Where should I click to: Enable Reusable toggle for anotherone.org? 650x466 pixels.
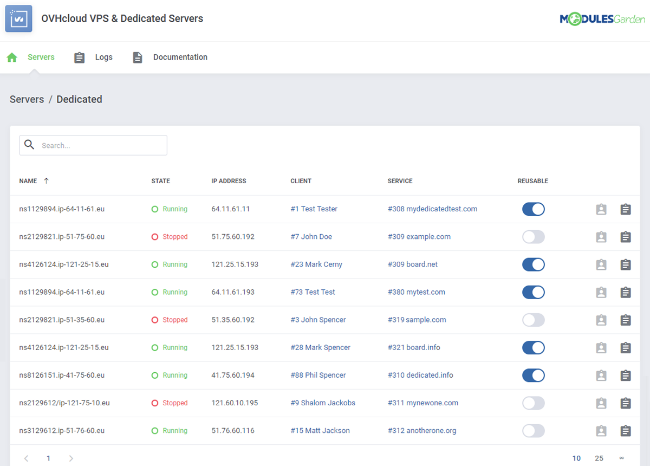(x=534, y=431)
